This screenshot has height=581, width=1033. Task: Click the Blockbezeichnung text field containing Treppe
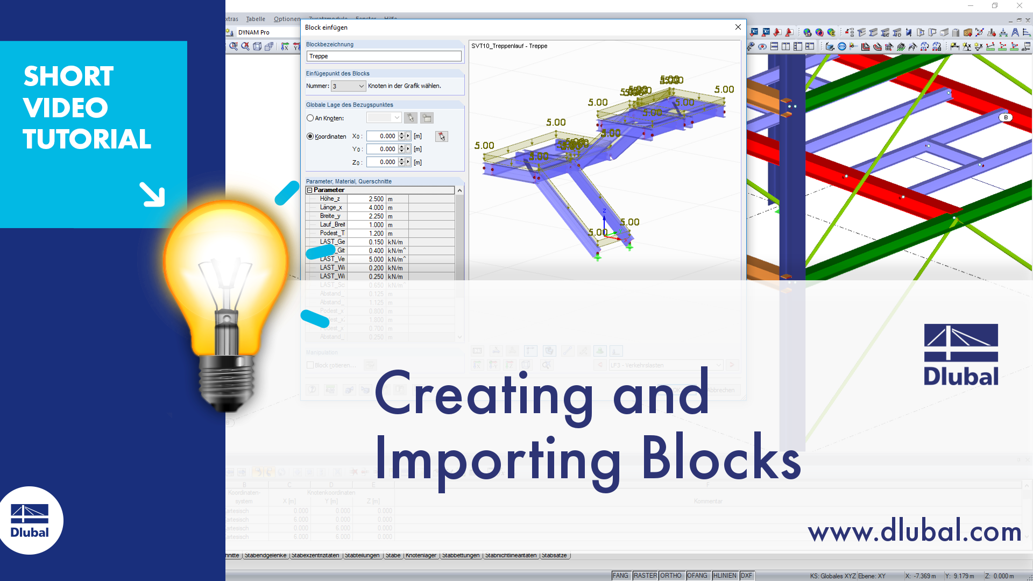point(384,56)
